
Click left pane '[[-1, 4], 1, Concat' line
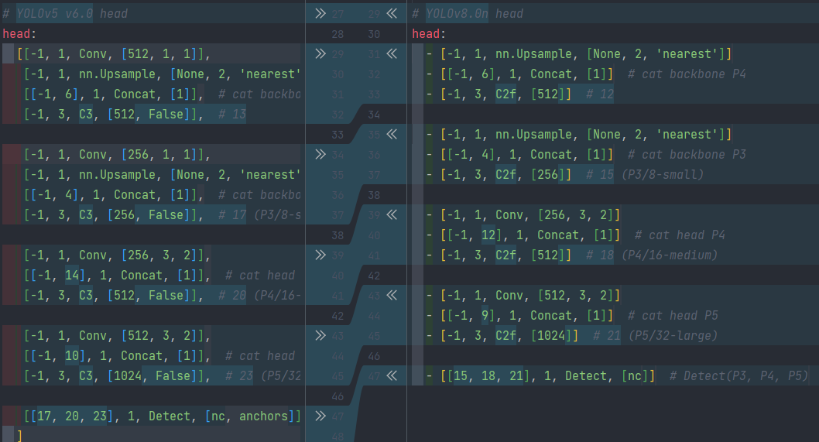pos(162,195)
